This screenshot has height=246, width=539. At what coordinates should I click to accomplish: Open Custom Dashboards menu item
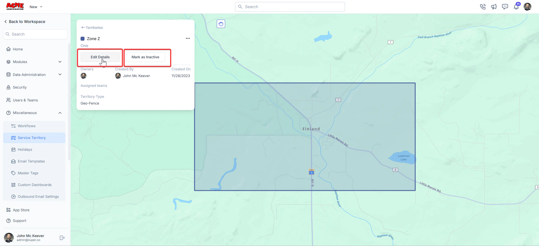point(34,185)
